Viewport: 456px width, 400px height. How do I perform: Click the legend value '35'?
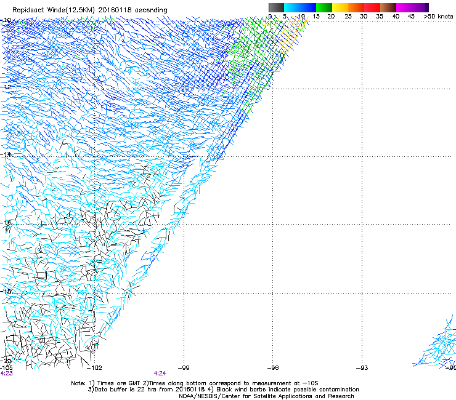380,17
